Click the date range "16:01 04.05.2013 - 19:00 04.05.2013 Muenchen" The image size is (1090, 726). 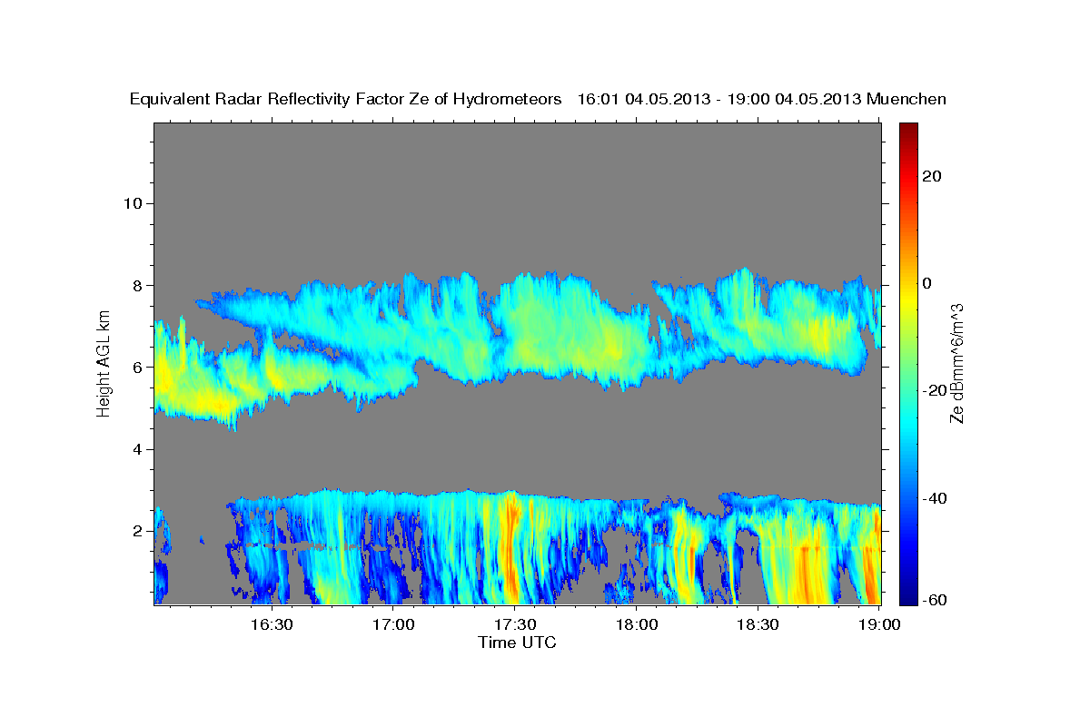761,99
